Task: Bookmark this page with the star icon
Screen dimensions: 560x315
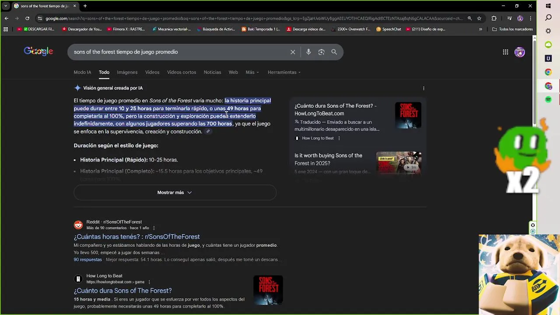Action: [x=479, y=18]
